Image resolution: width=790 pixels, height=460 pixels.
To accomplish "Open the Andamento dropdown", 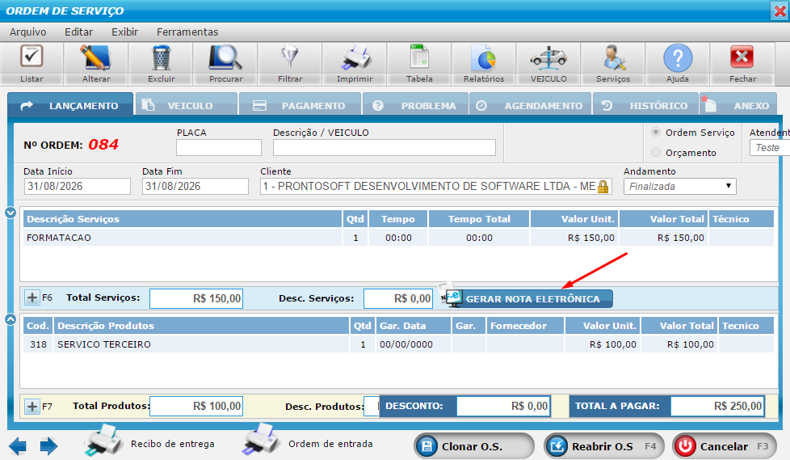I will point(679,186).
